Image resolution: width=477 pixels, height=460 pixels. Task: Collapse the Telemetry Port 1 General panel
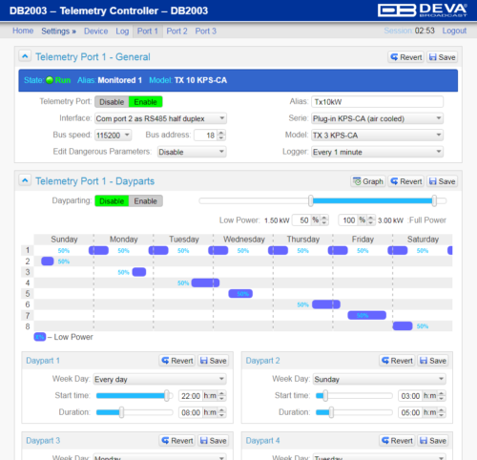pos(25,56)
